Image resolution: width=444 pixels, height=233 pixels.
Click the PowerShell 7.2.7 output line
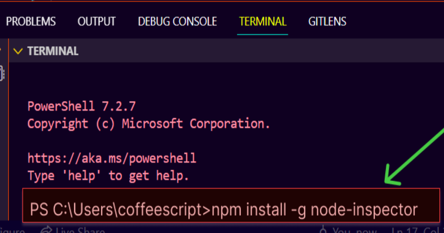click(x=82, y=106)
